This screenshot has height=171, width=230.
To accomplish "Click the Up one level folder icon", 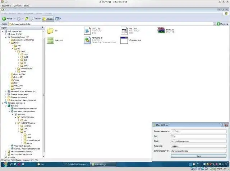I will pos(27,19).
